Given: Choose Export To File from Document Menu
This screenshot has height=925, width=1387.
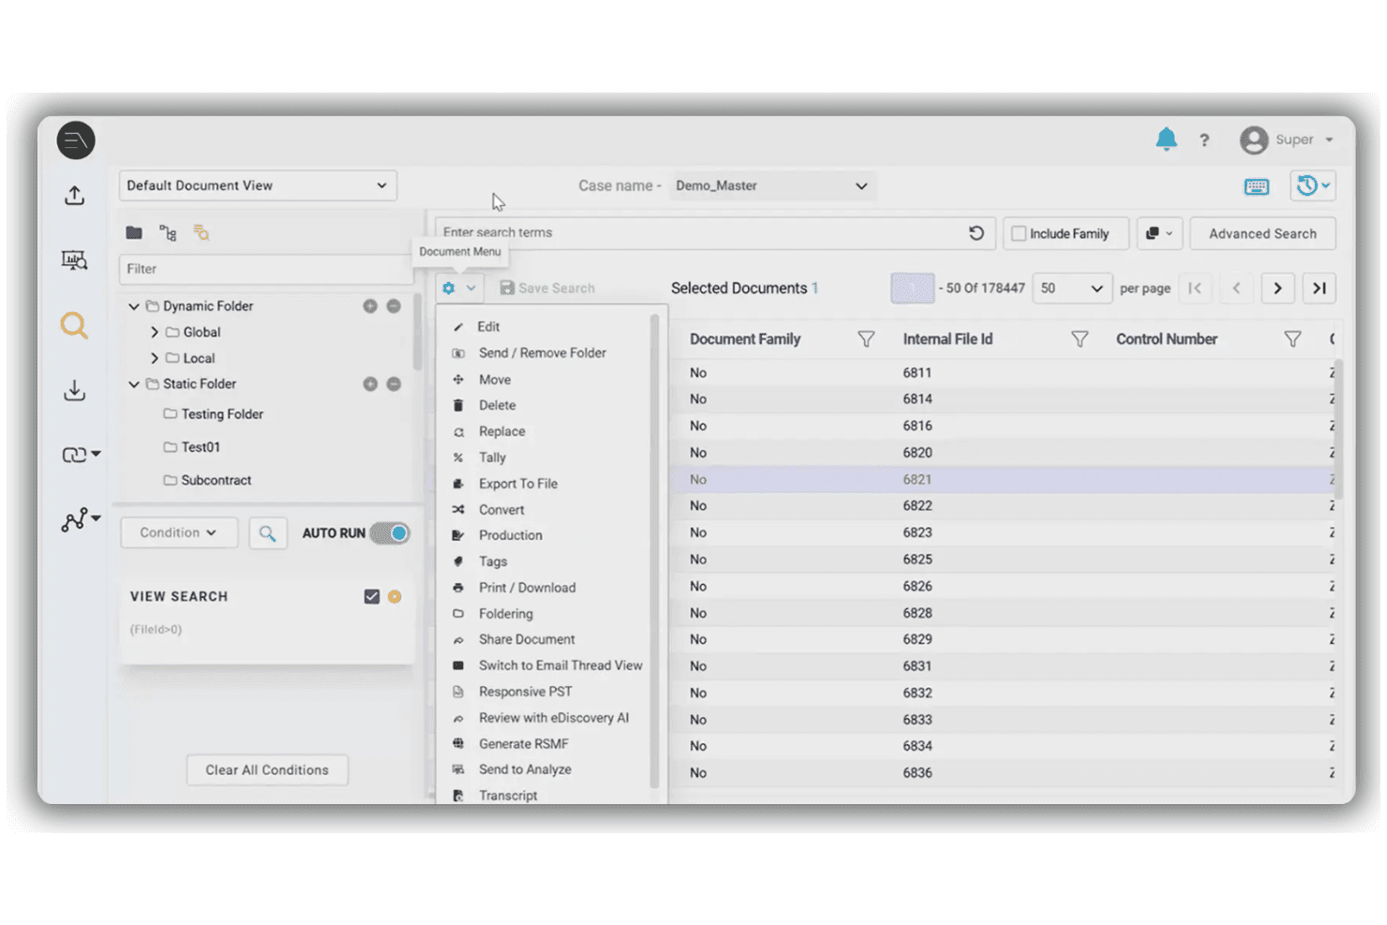Looking at the screenshot, I should 517,484.
